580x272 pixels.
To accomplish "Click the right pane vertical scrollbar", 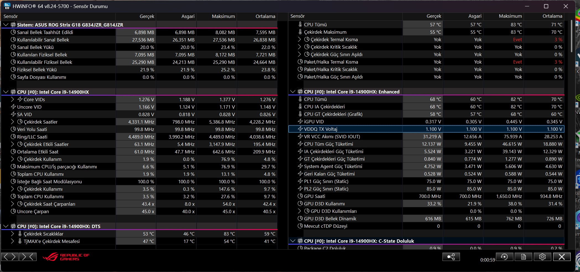I will [572, 36].
